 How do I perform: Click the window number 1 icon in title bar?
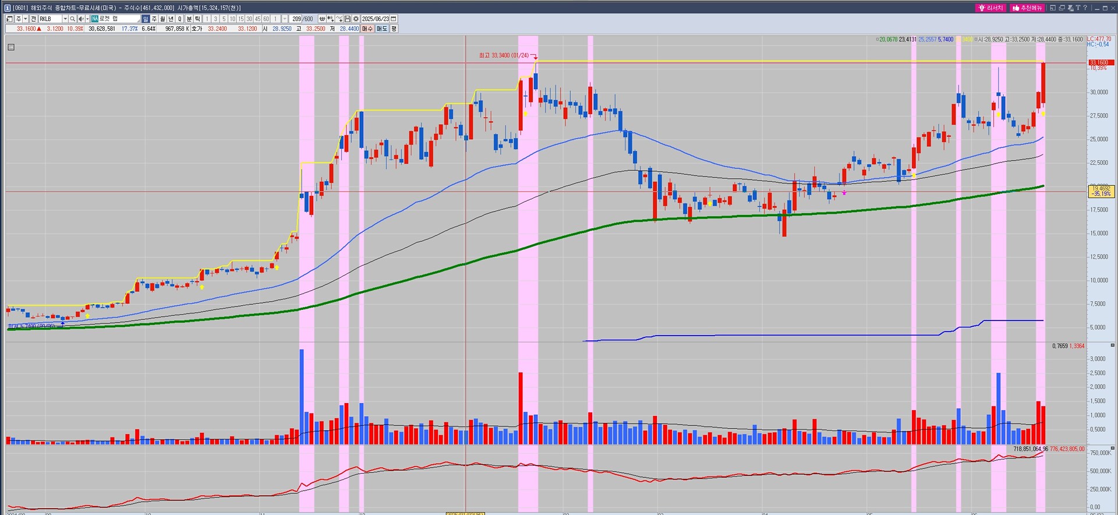[7, 8]
